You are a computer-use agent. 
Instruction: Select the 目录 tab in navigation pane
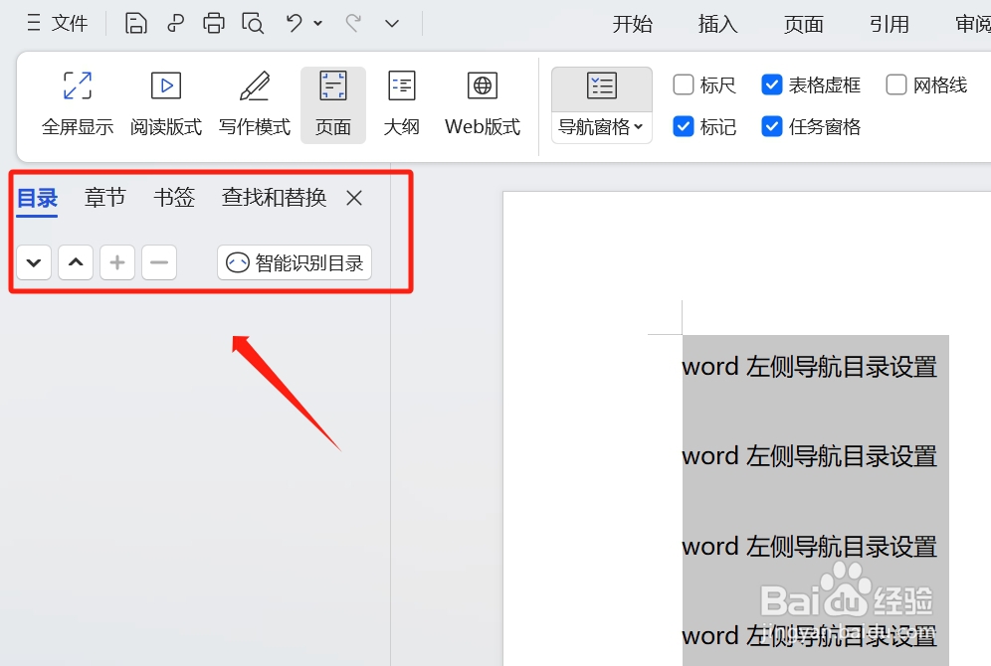pos(37,198)
